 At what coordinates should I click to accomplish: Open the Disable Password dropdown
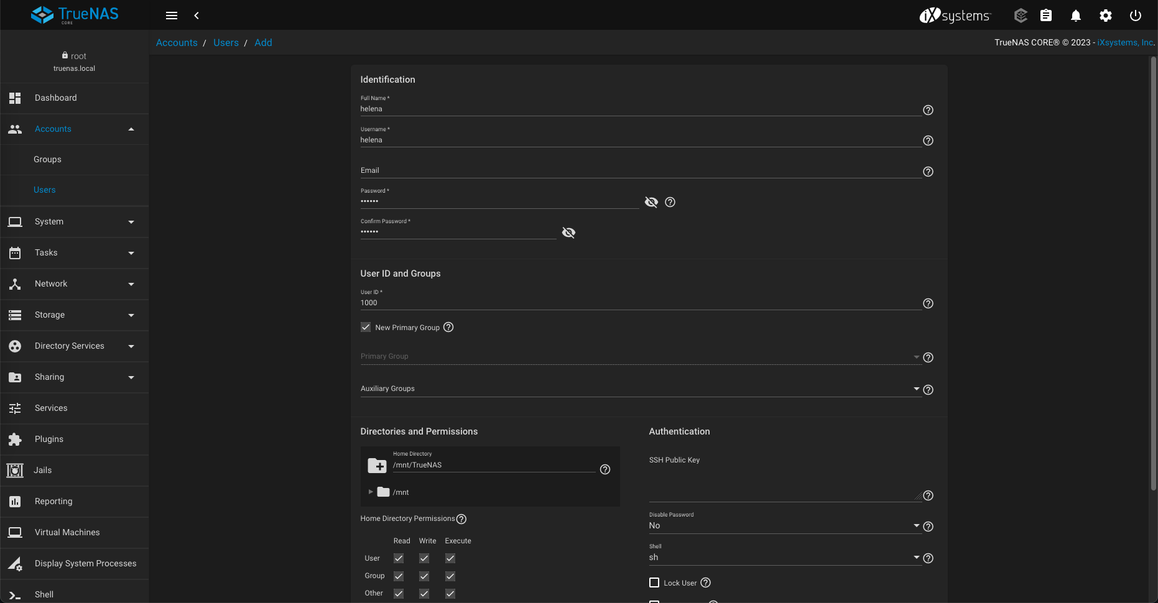tap(784, 526)
